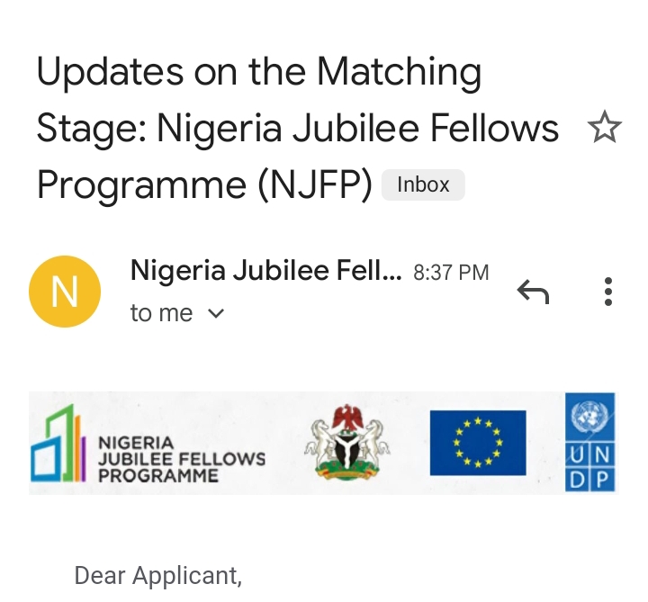Click 'Stage: Nigeria Jubilee Fellows' subject text
Image resolution: width=648 pixels, height=602 pixels.
tap(297, 129)
